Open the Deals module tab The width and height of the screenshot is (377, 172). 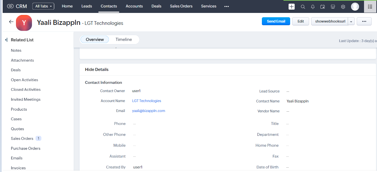point(156,6)
